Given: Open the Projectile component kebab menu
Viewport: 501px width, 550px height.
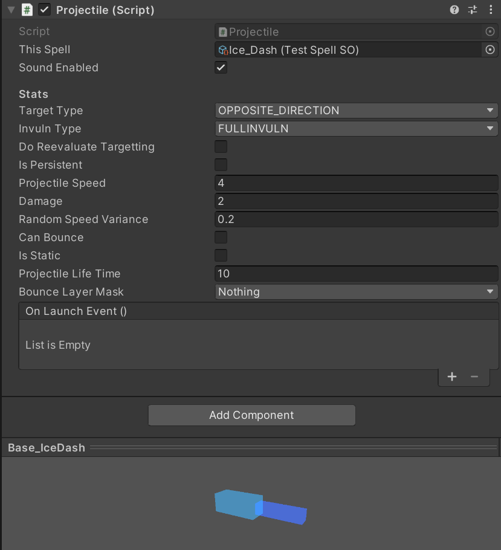Looking at the screenshot, I should coord(490,10).
